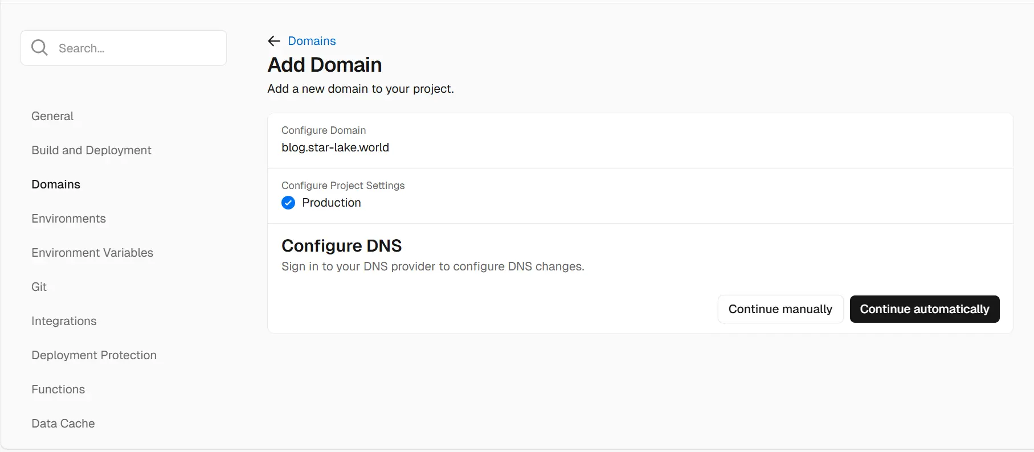The height and width of the screenshot is (452, 1034).
Task: Click the Production label text
Action: pyautogui.click(x=332, y=203)
